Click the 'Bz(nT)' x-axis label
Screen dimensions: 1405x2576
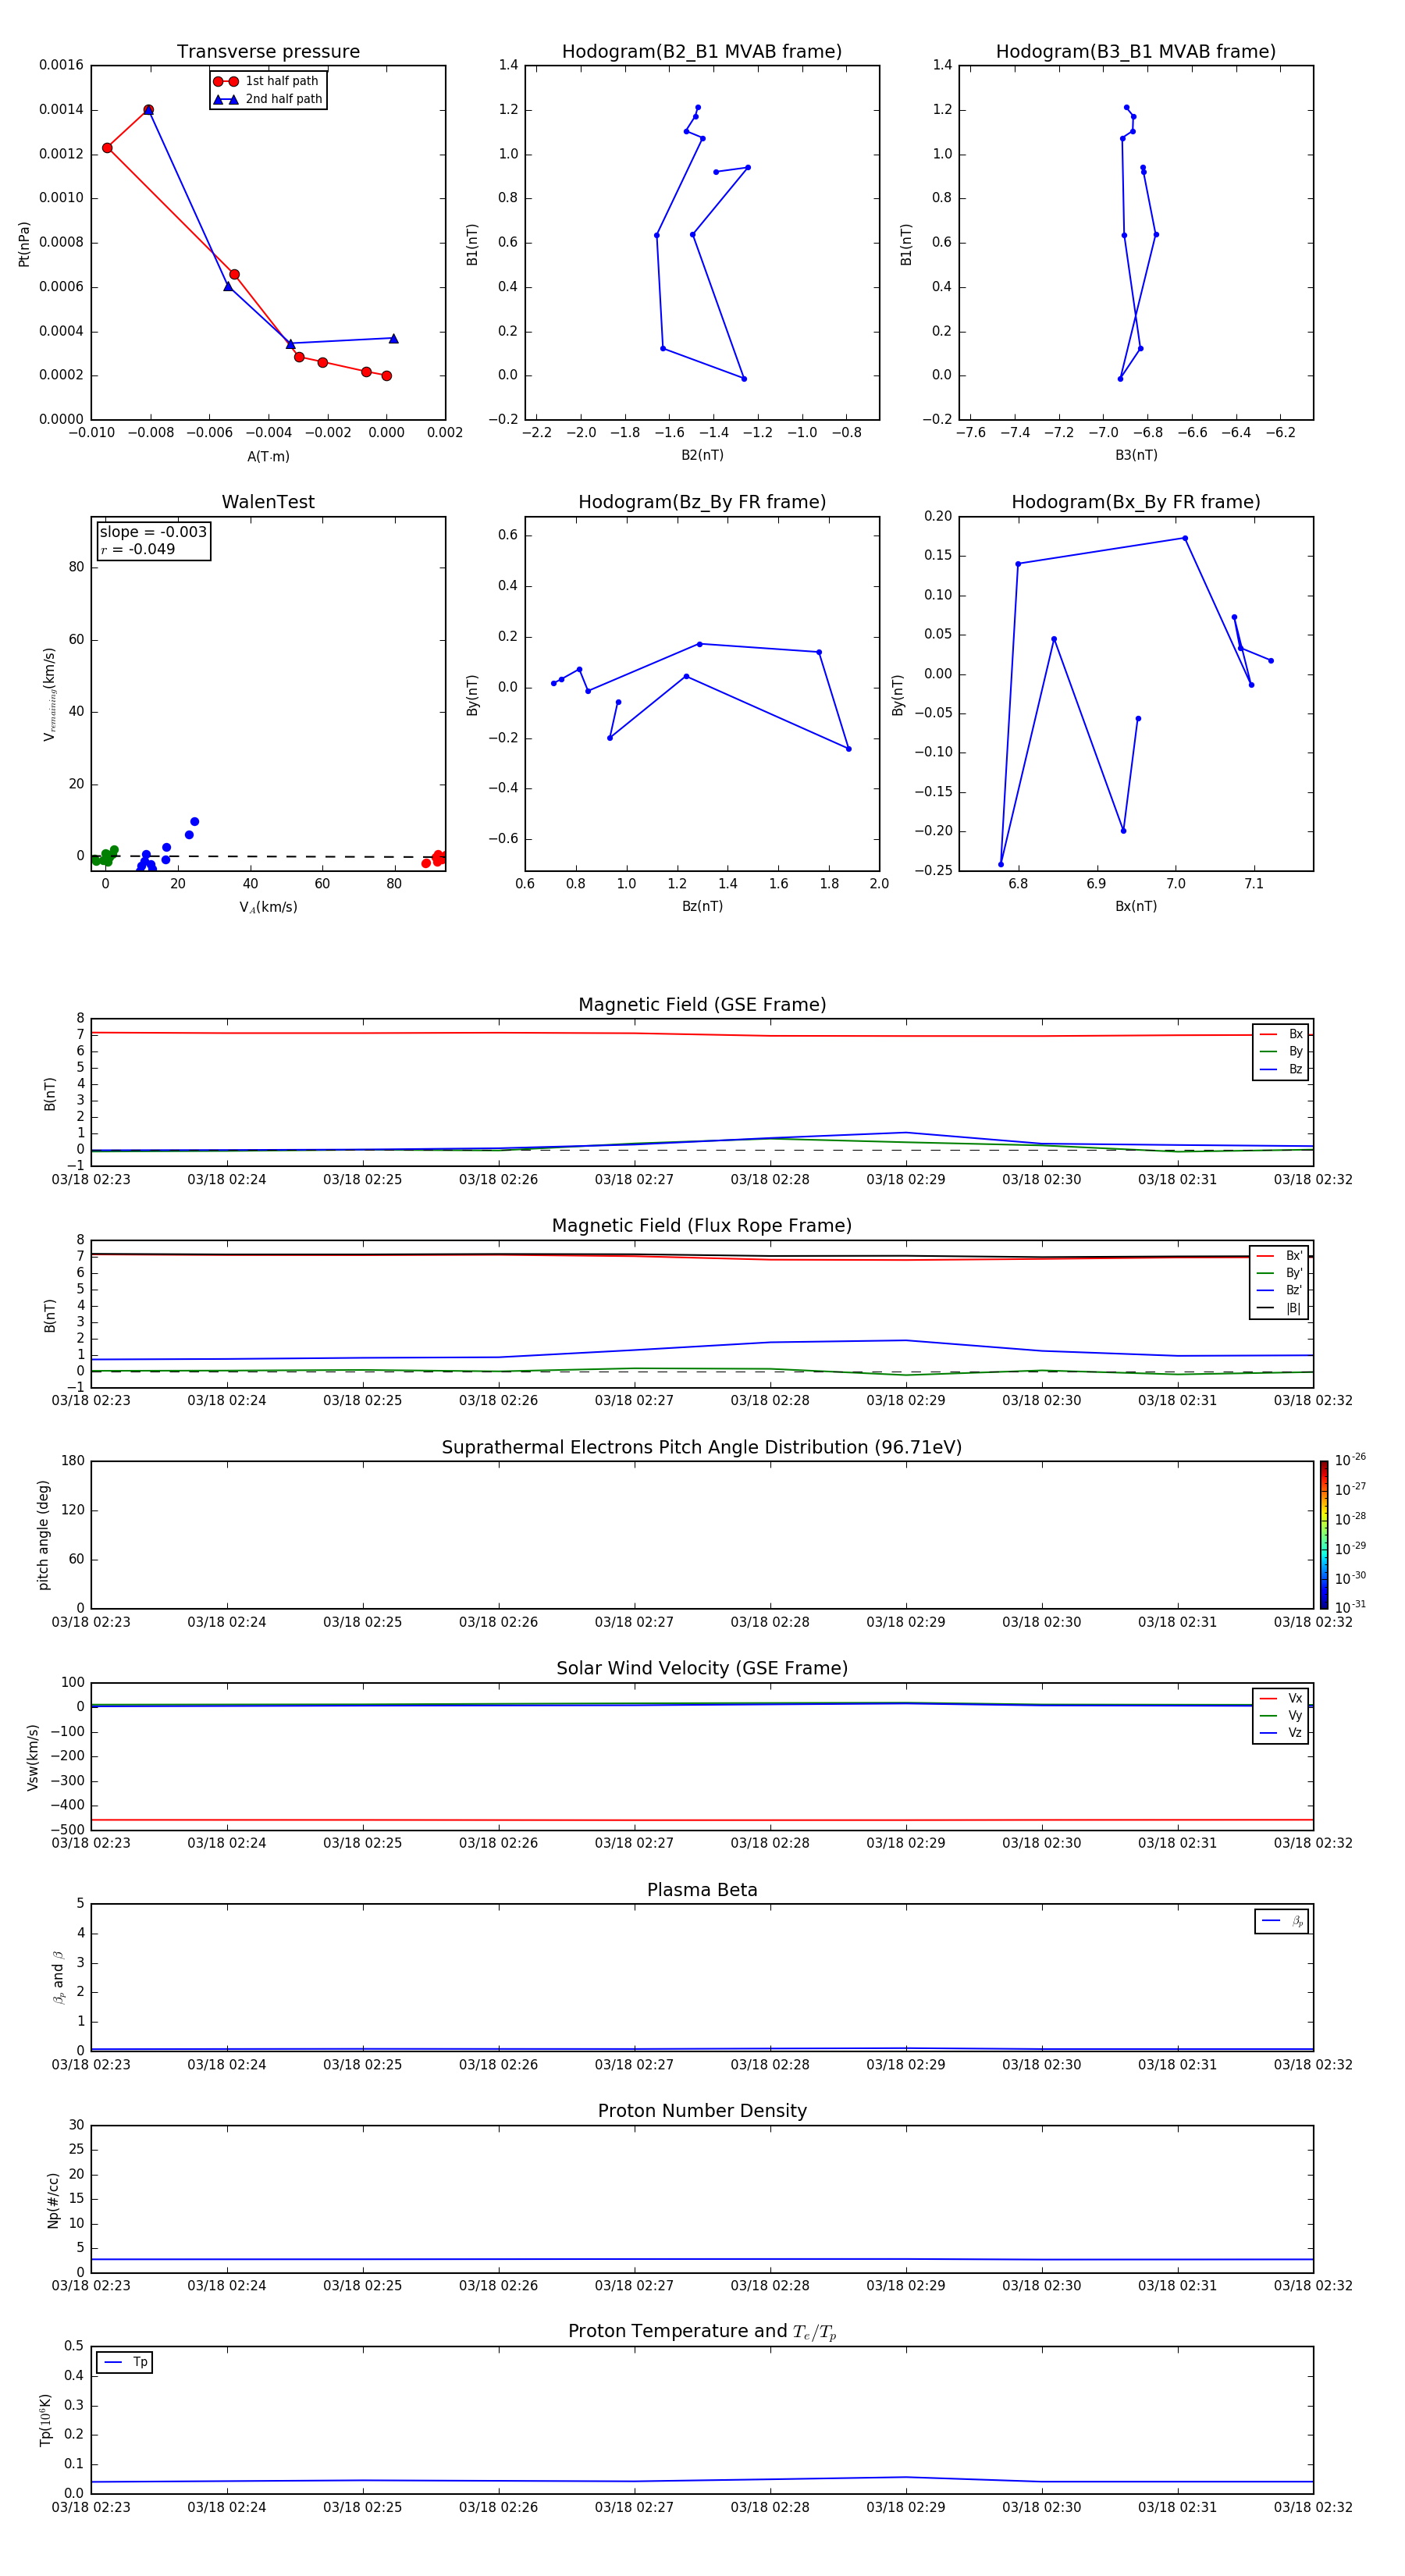coord(702,906)
